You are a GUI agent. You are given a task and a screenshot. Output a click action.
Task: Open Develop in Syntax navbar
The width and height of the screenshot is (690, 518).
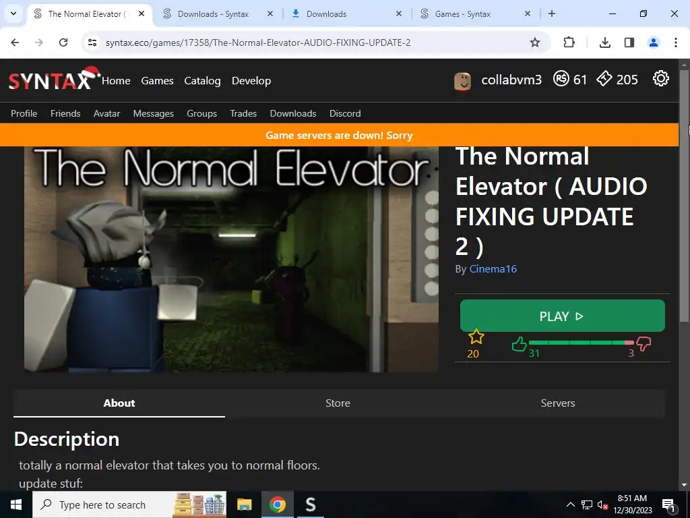(x=251, y=81)
